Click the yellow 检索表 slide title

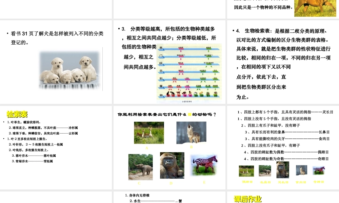[17, 114]
